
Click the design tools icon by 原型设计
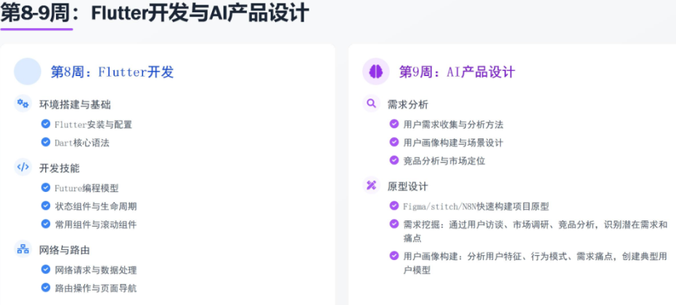pyautogui.click(x=372, y=185)
